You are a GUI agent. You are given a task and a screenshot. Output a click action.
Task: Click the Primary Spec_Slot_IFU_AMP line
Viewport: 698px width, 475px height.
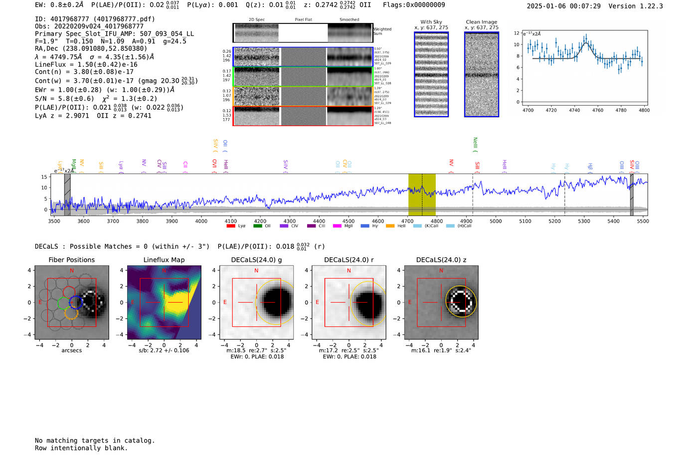tap(115, 34)
